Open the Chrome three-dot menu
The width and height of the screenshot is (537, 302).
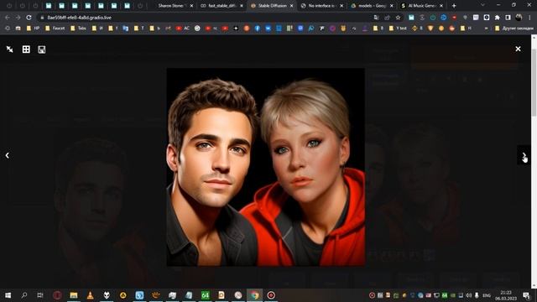pyautogui.click(x=529, y=18)
